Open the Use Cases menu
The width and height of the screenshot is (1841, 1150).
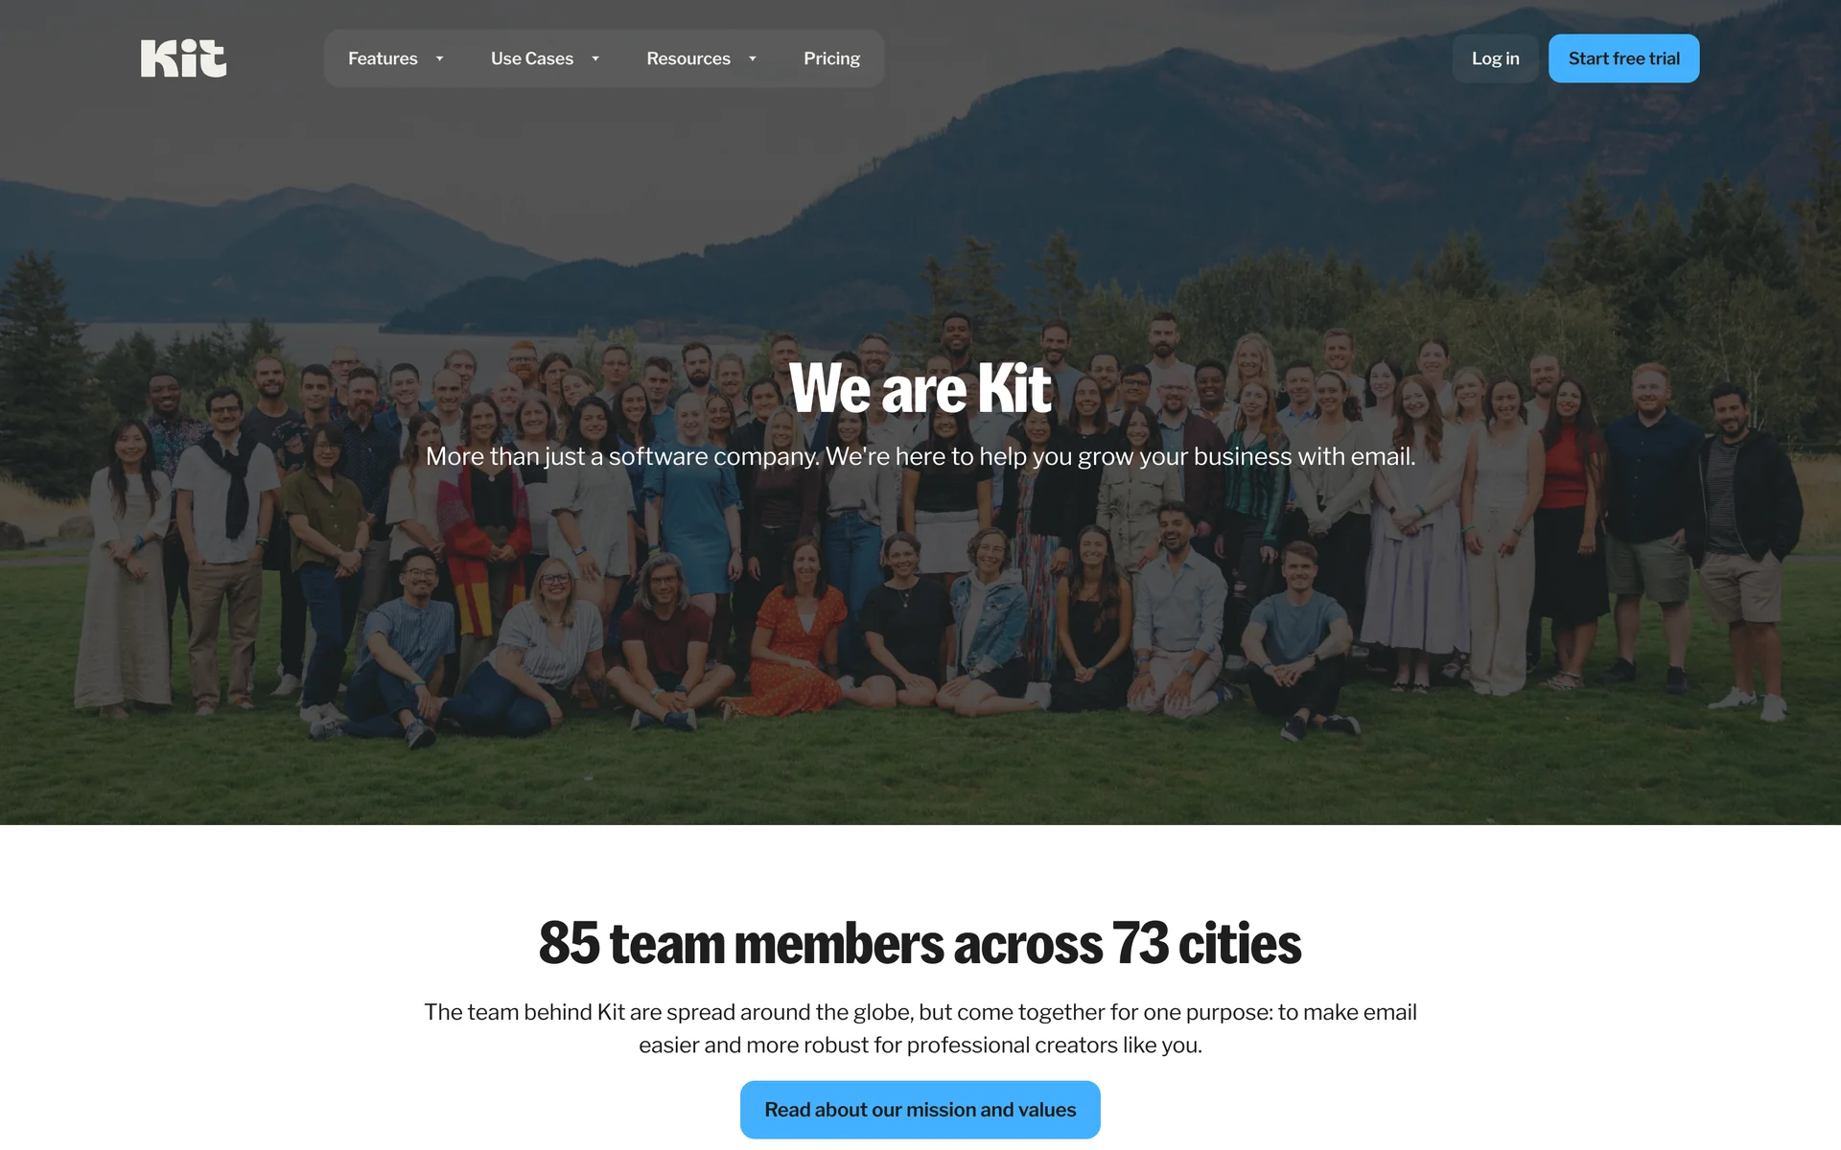coord(532,58)
